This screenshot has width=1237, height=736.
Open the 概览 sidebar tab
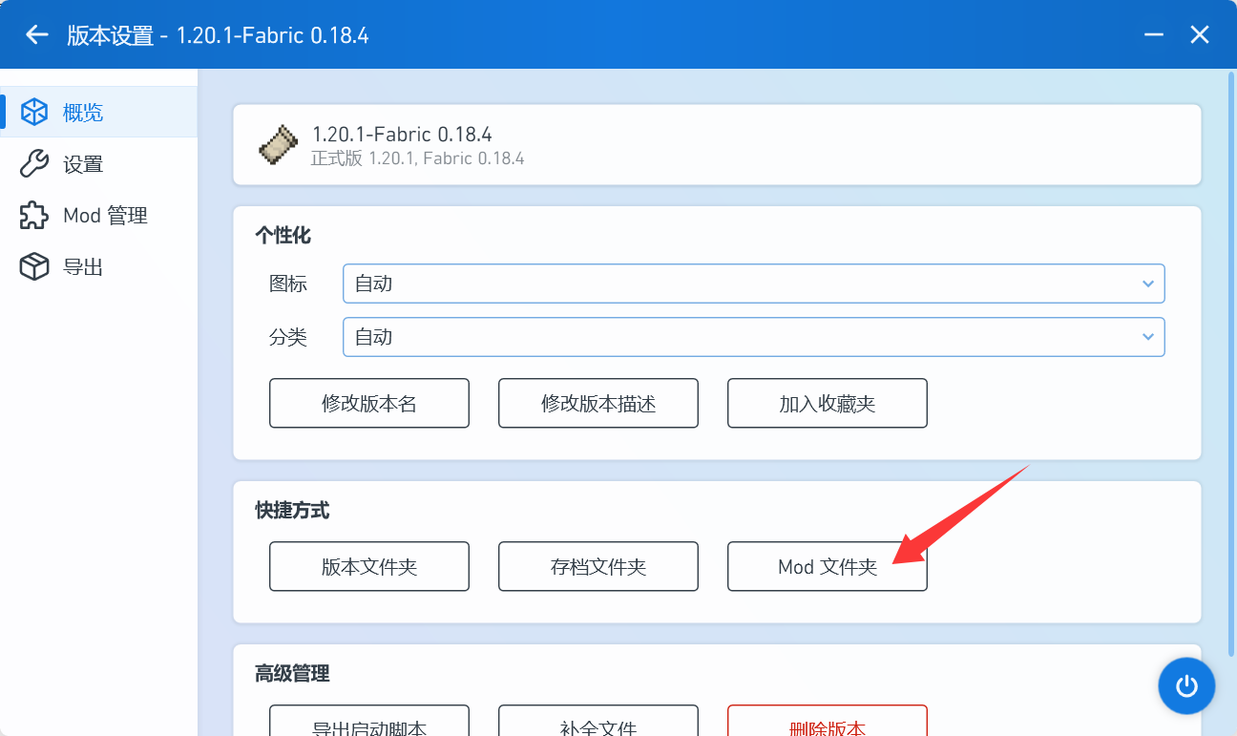tap(99, 113)
